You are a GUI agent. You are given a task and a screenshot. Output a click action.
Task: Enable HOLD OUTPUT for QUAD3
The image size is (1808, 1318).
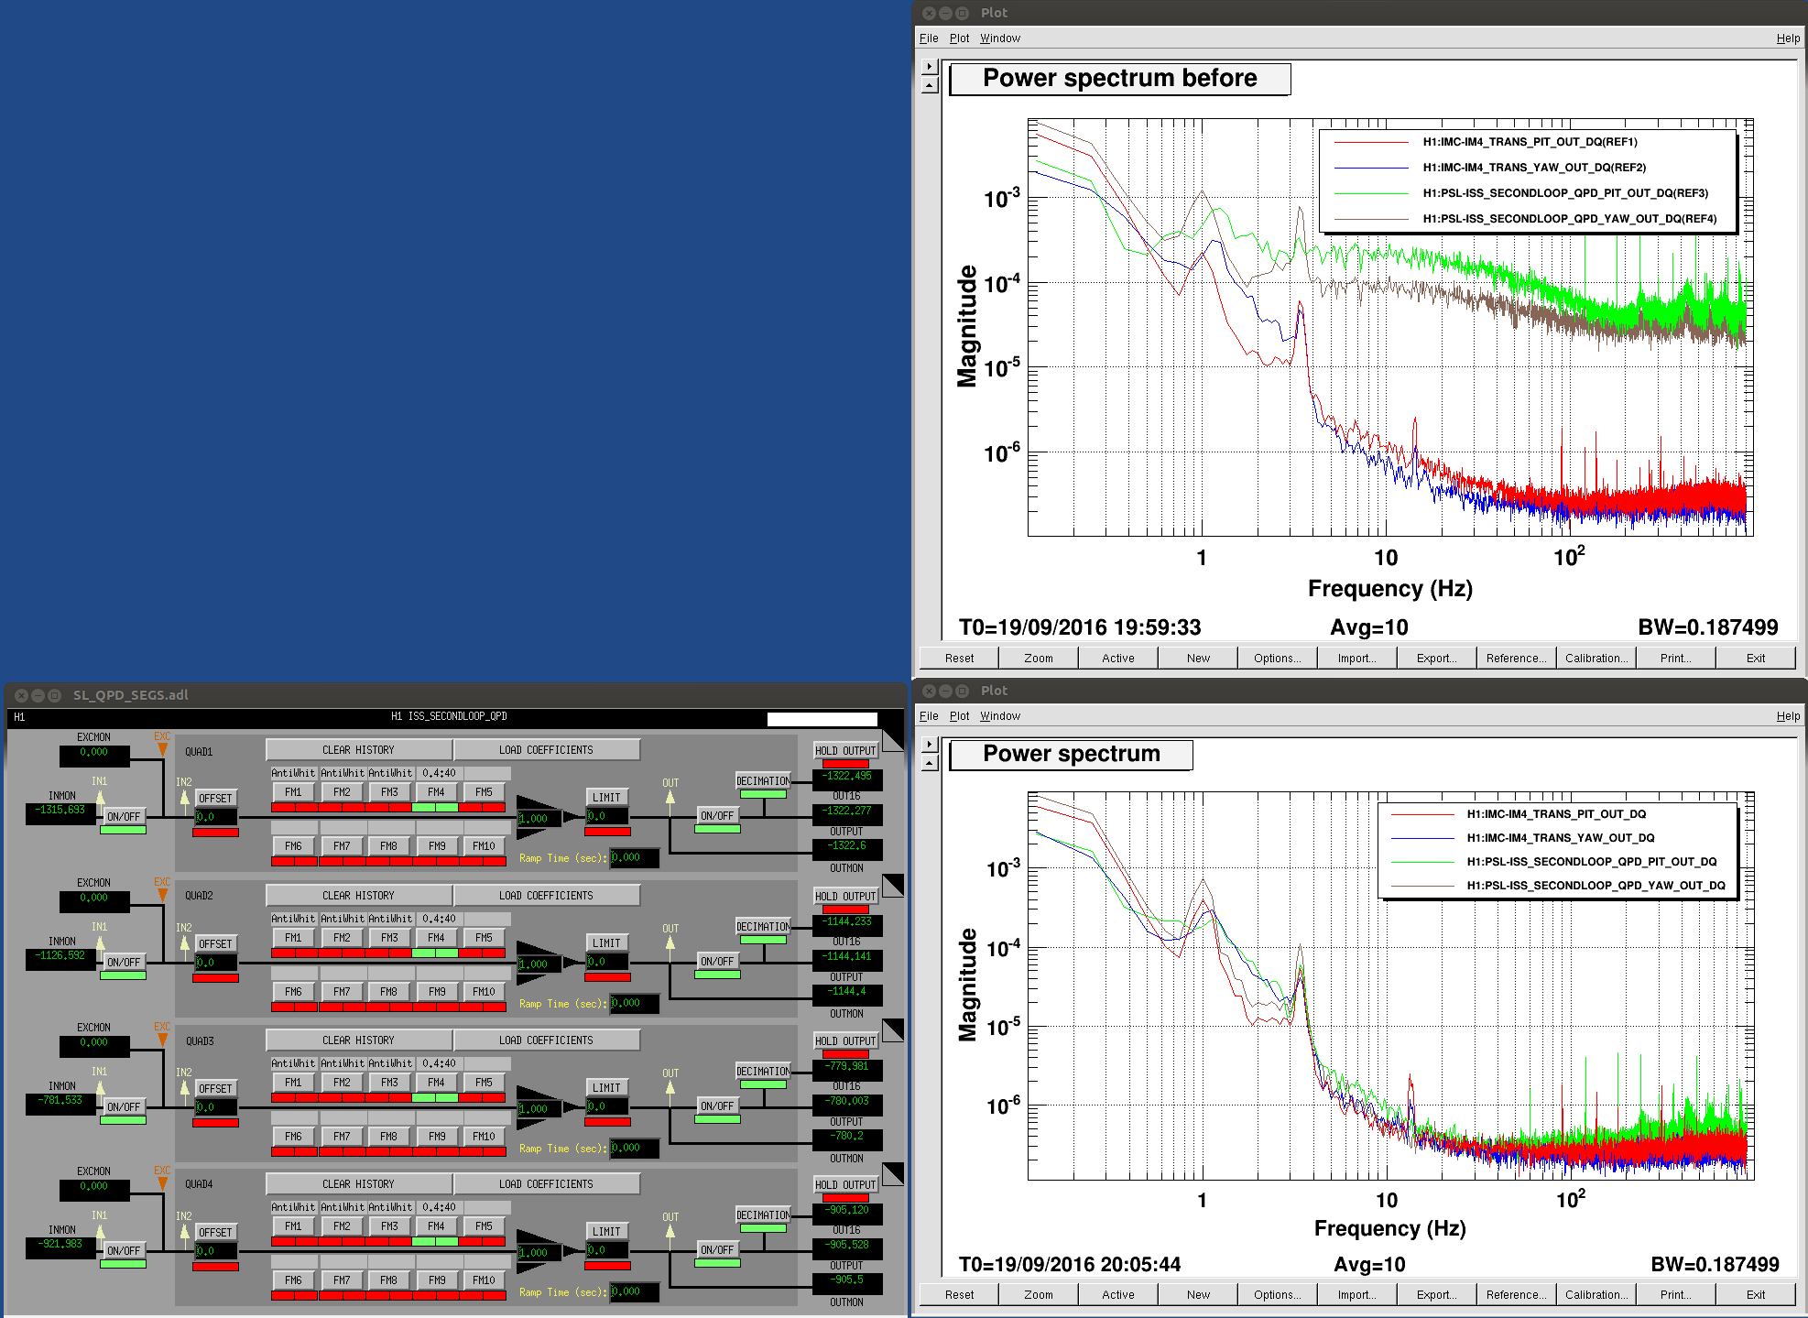[x=845, y=1040]
